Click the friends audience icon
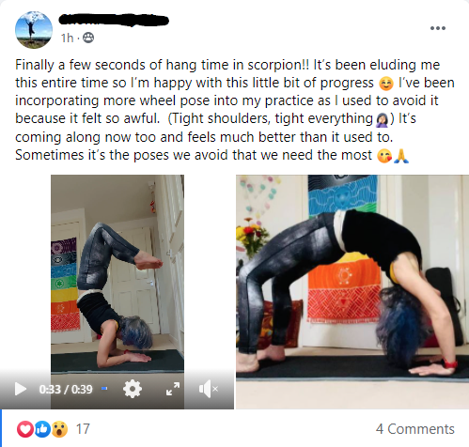Image resolution: width=469 pixels, height=447 pixels. [x=88, y=38]
